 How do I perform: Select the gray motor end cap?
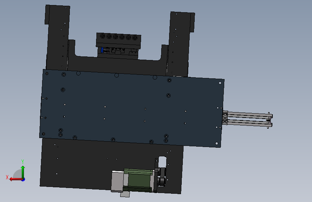coord(117,182)
